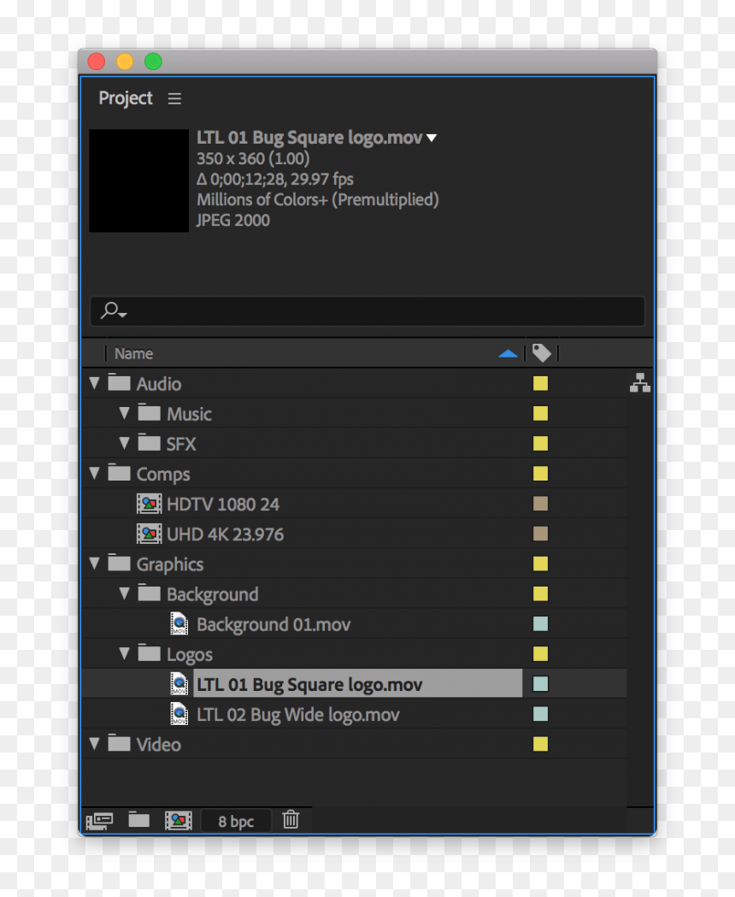Click the Graphics folder label color swatch
Screen dimensions: 735x897
click(x=540, y=564)
